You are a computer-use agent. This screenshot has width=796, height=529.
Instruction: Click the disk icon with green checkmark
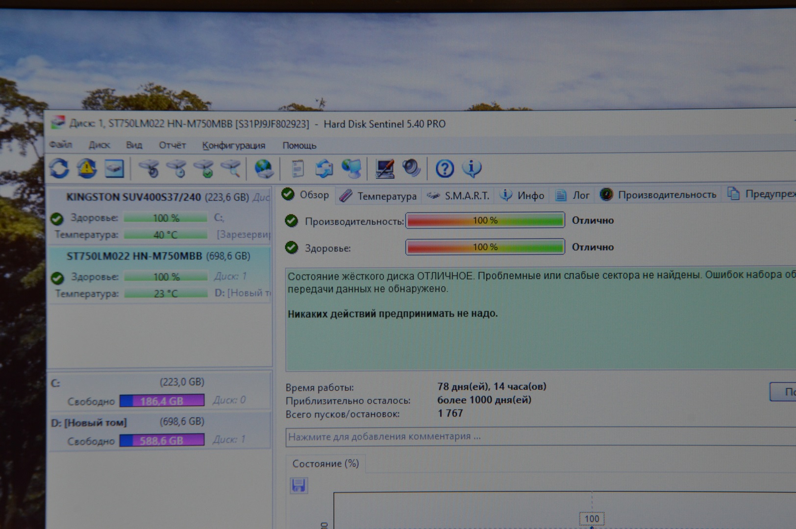pyautogui.click(x=203, y=169)
